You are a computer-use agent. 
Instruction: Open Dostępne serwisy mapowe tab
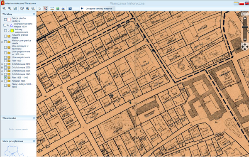[x=98, y=9]
